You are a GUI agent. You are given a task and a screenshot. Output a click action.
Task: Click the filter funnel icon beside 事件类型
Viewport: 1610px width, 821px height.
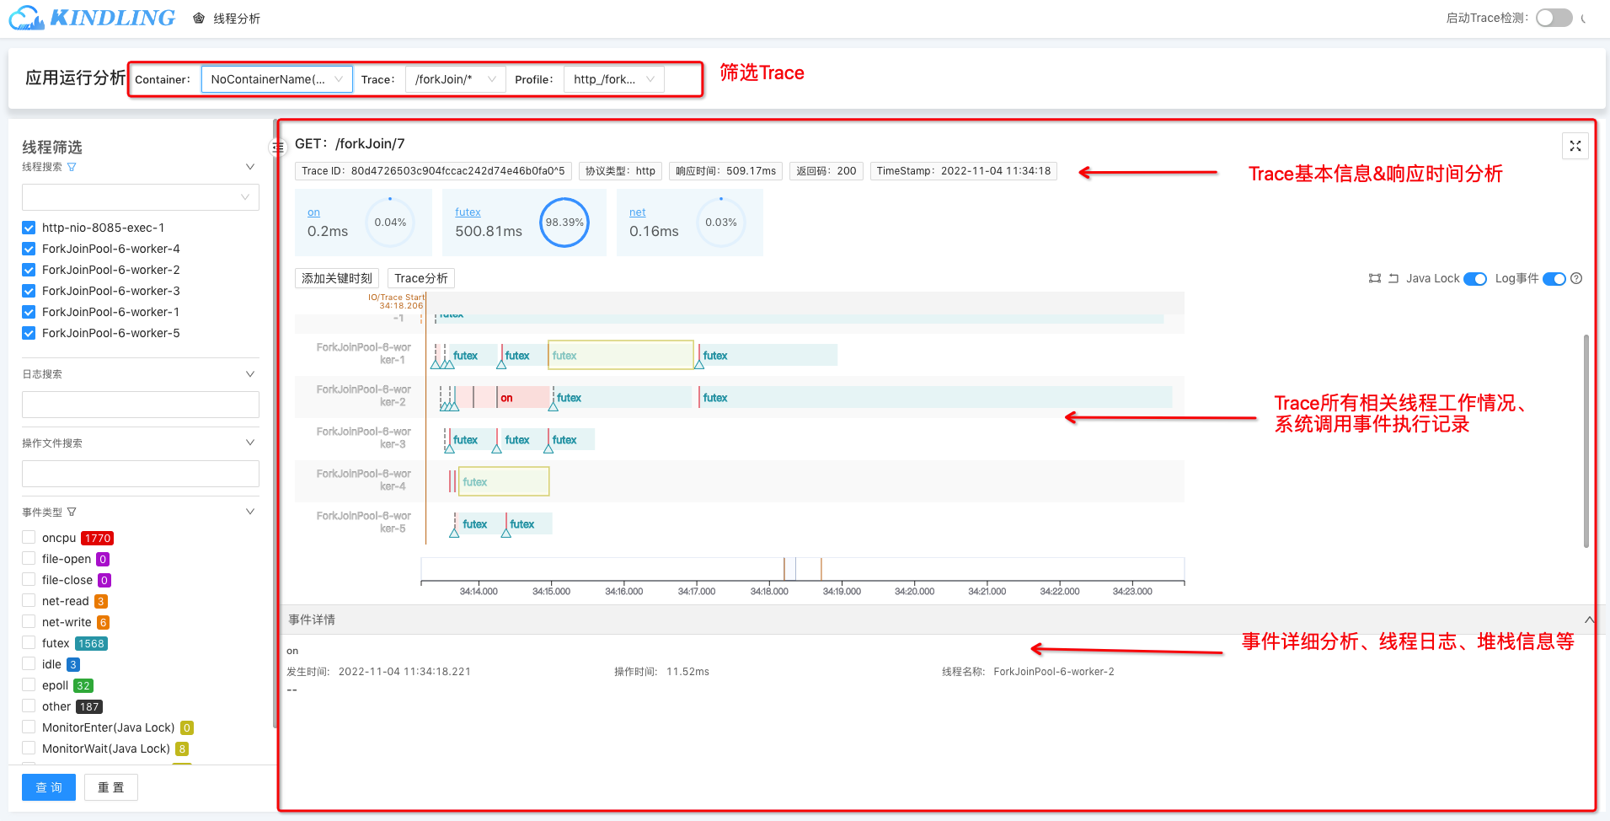(72, 512)
